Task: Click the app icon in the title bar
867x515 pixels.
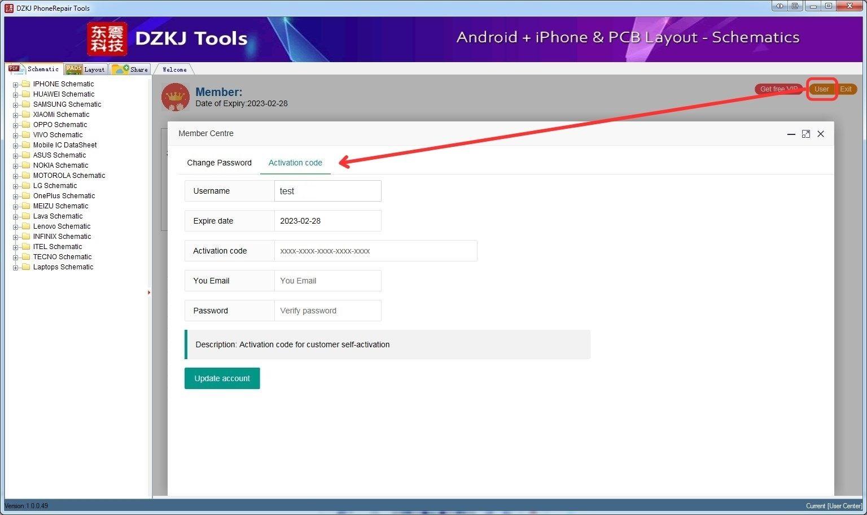Action: 9,8
